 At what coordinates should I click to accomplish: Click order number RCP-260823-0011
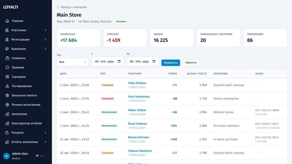click(267, 124)
